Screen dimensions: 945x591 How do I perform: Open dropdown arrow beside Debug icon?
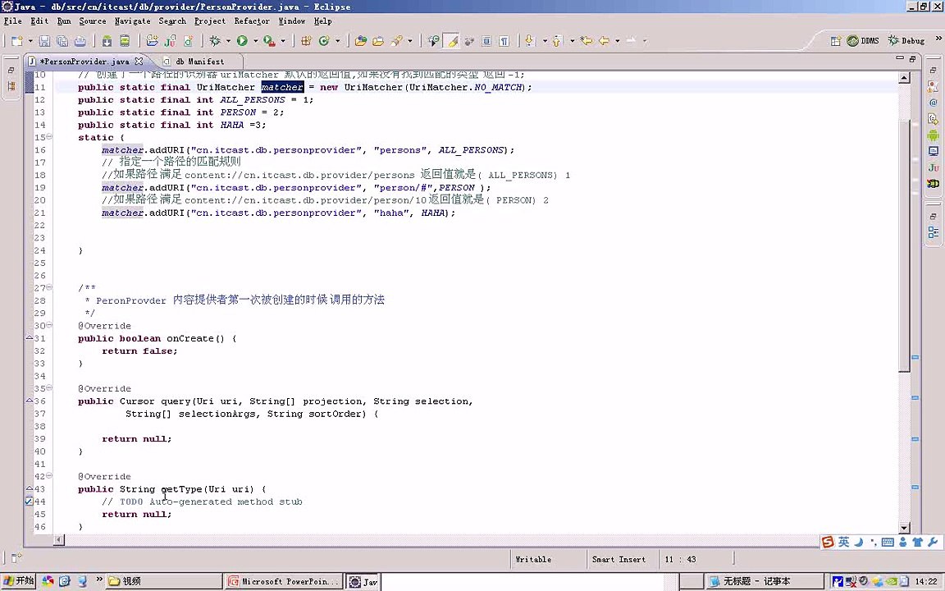pos(228,41)
